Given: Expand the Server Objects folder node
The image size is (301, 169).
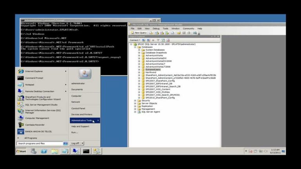Looking at the screenshot, I should [x=135, y=103].
